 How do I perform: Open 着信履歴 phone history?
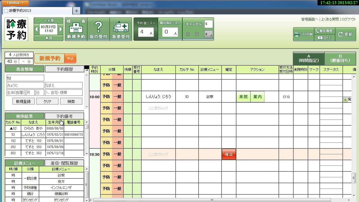coord(325,31)
